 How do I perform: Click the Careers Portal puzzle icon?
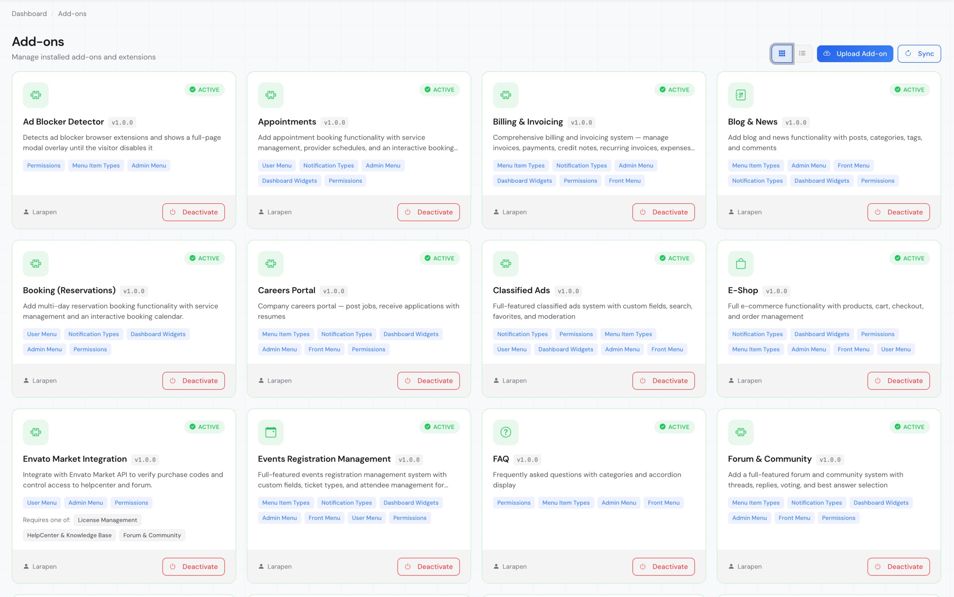pos(271,264)
